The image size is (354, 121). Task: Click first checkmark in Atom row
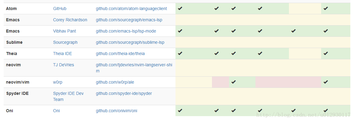click(x=180, y=9)
